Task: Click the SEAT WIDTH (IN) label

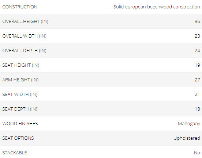Action: pos(20,95)
